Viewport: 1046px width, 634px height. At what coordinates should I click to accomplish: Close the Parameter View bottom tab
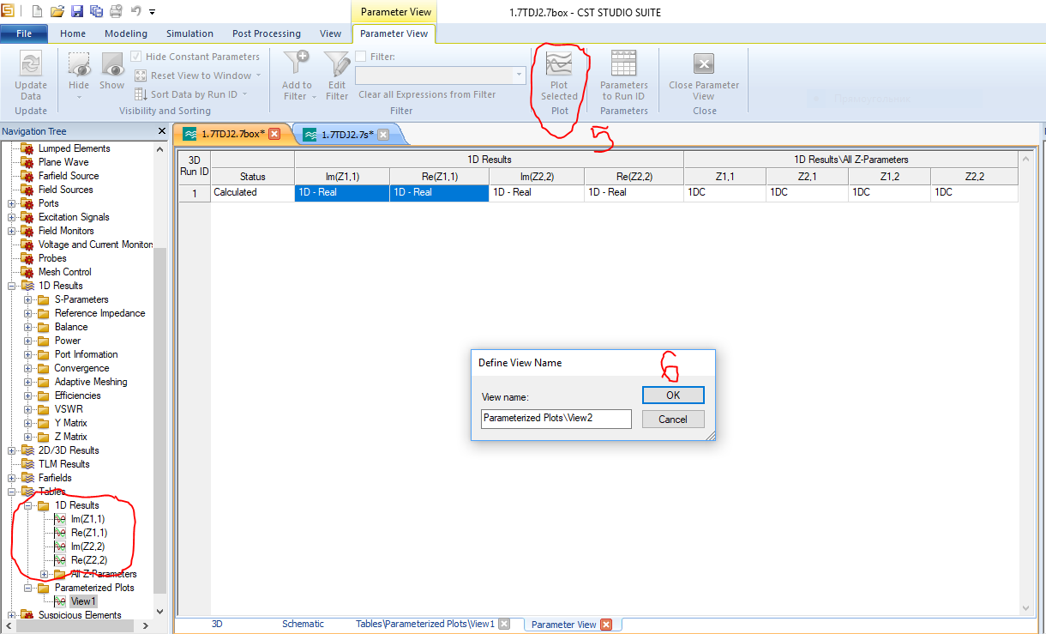coord(606,625)
